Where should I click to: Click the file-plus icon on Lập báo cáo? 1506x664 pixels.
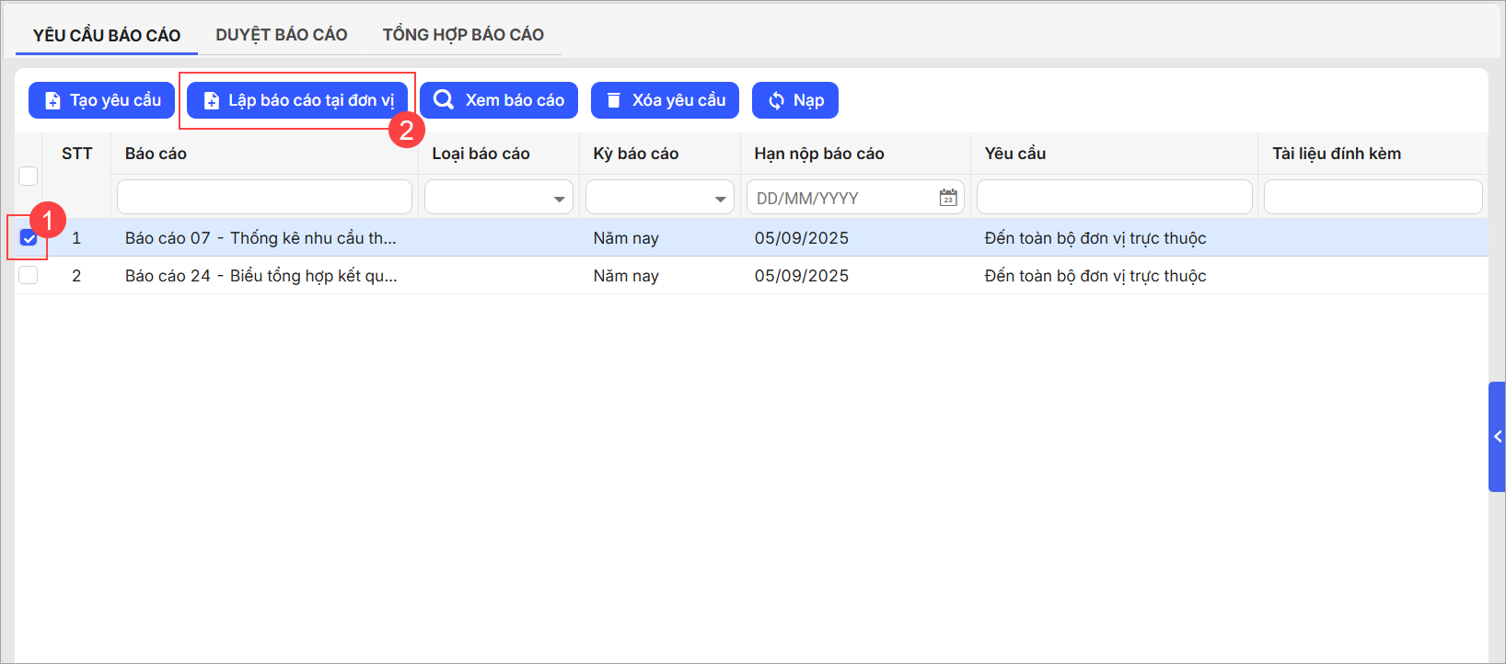click(212, 101)
